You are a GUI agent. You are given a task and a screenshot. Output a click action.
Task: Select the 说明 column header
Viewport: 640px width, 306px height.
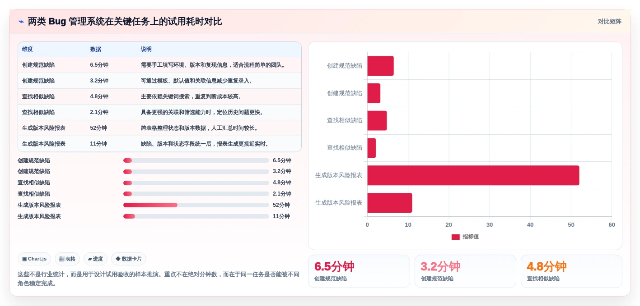tap(146, 49)
